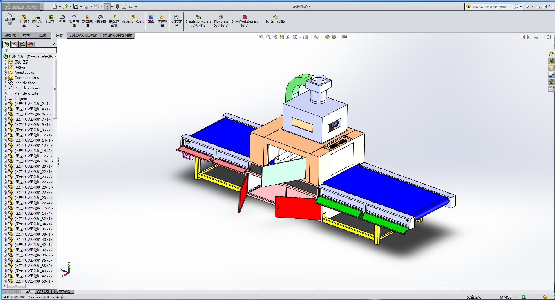The height and width of the screenshot is (300, 555).
Task: Open the DisplayManager panel tab
Action: [x=31, y=44]
